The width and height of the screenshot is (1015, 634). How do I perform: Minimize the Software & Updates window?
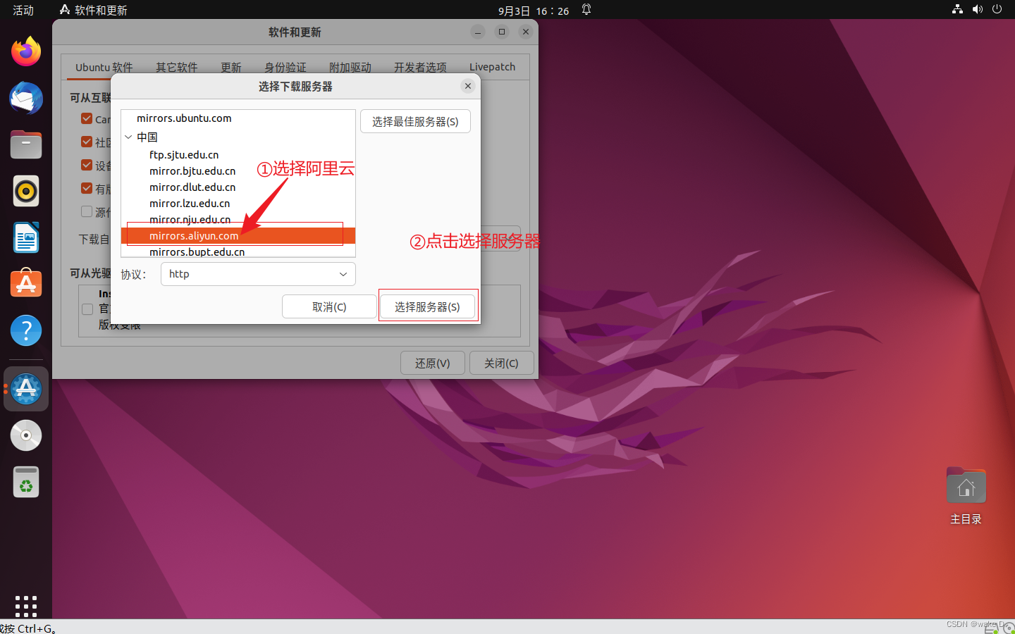(x=478, y=32)
